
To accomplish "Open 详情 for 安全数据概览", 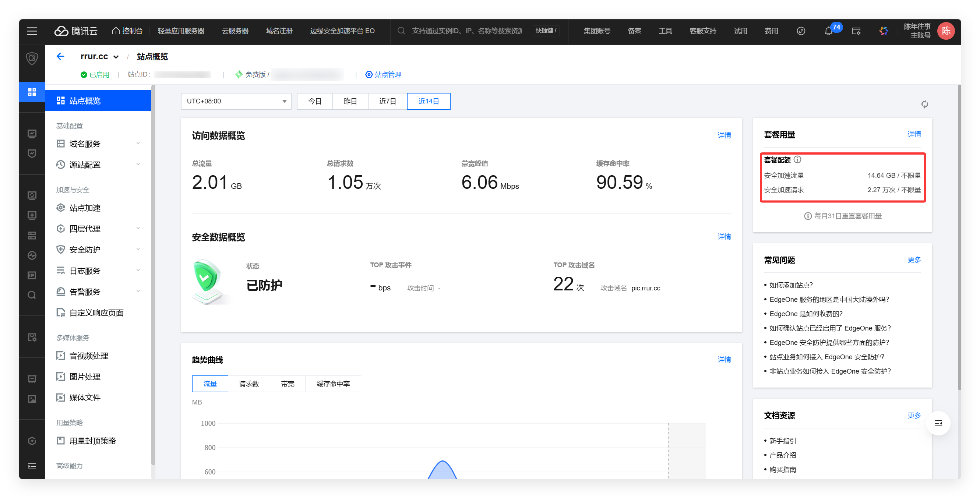I will click(724, 237).
